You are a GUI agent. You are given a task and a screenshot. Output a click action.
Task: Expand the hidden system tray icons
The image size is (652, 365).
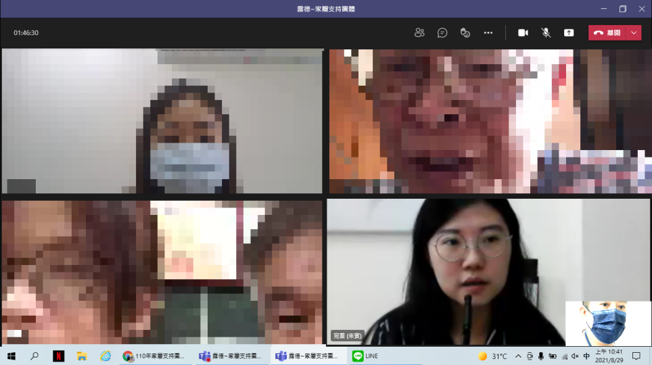518,356
